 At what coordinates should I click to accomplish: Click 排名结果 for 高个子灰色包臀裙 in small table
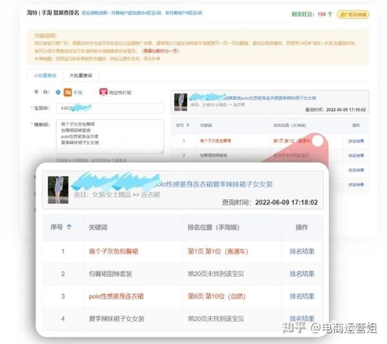coord(356,141)
